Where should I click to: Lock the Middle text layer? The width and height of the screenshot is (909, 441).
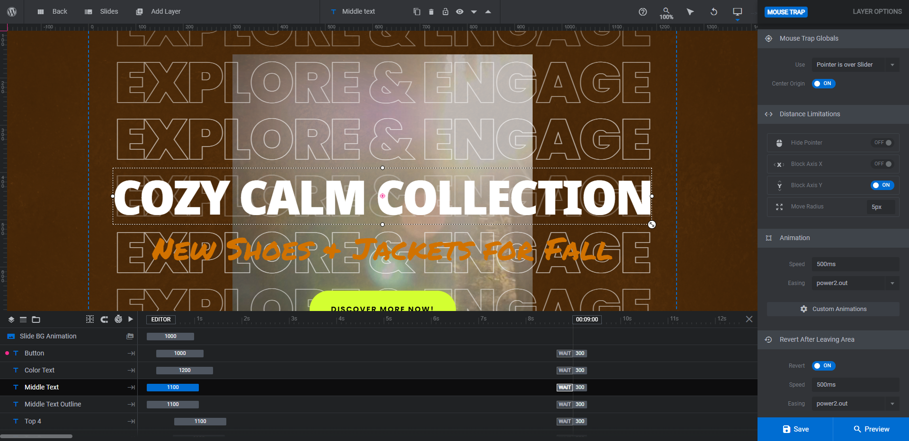(x=445, y=11)
